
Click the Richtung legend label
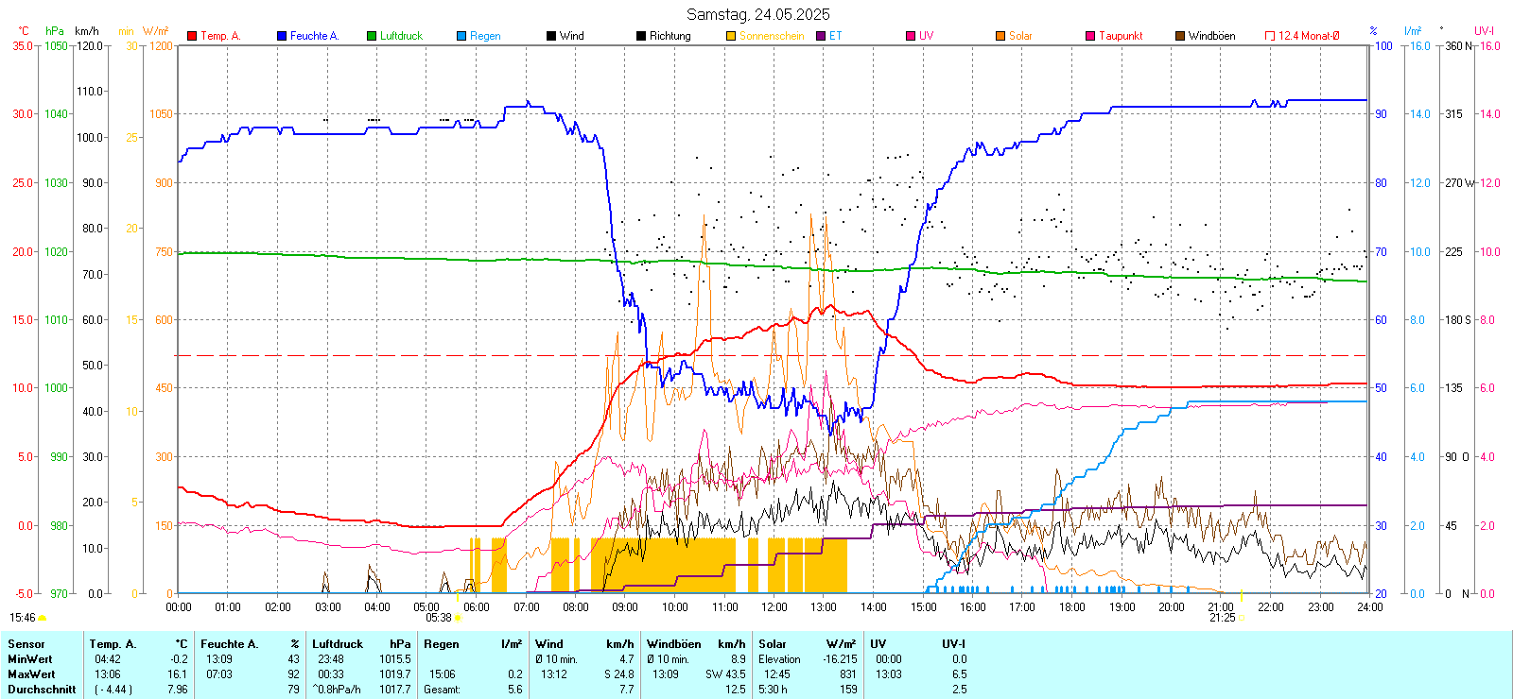tap(670, 36)
